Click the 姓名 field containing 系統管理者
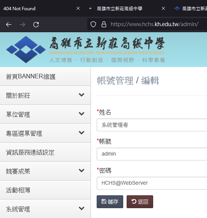Screen dimensions: 207x218 (x=152, y=125)
